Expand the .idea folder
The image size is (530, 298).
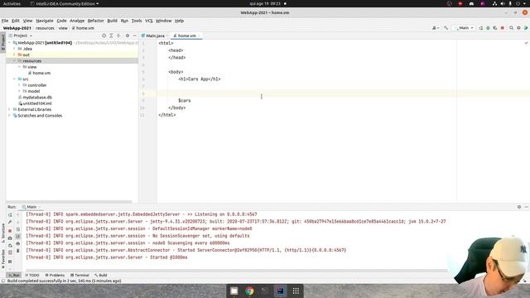click(x=15, y=49)
